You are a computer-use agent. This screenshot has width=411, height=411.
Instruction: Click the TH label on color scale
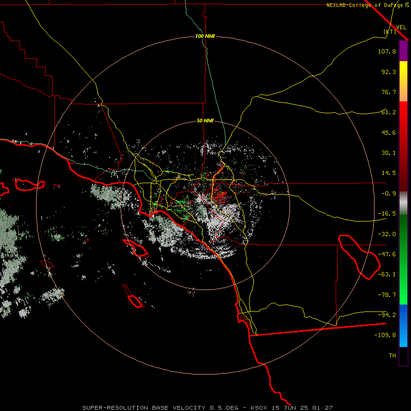point(392,356)
